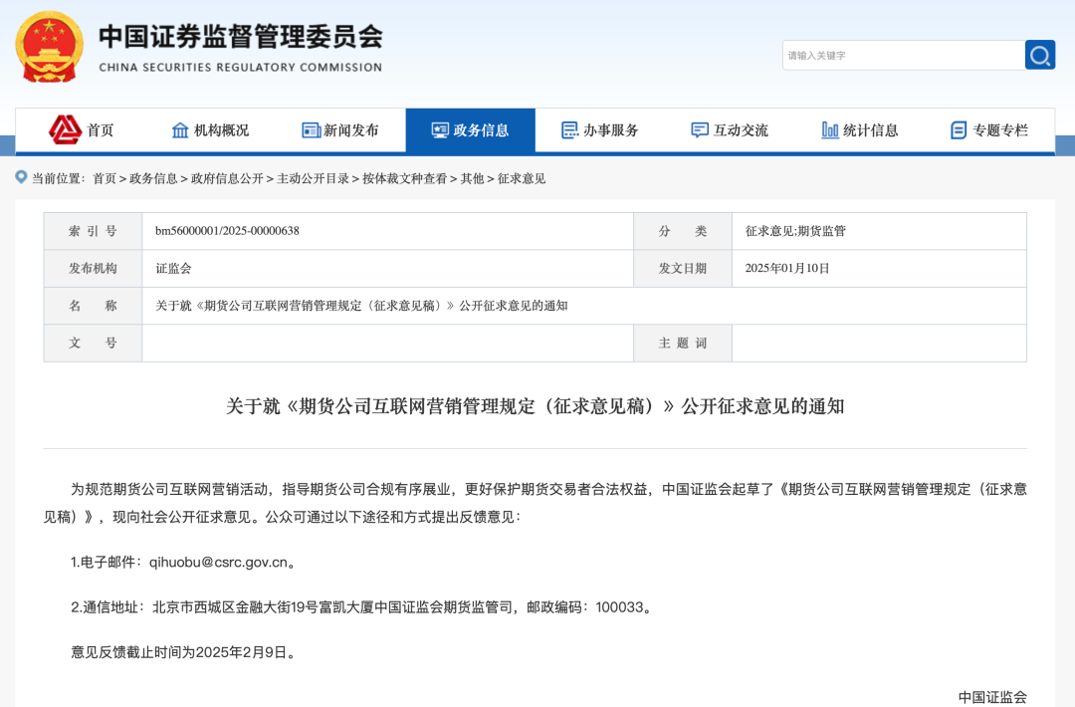
Task: Click the building icon beside 机构概况
Action: (x=180, y=130)
